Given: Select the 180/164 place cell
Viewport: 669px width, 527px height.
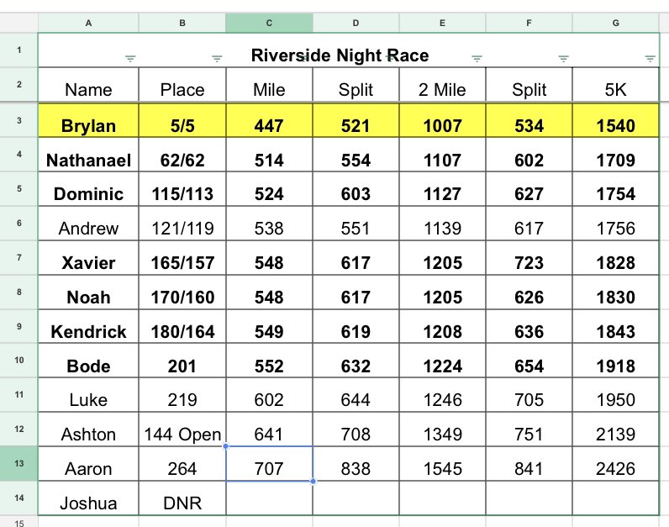Looking at the screenshot, I should point(182,326).
